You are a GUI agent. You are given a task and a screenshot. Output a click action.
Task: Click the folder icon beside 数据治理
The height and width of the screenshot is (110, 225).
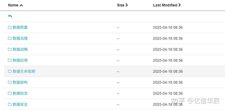tap(10, 38)
